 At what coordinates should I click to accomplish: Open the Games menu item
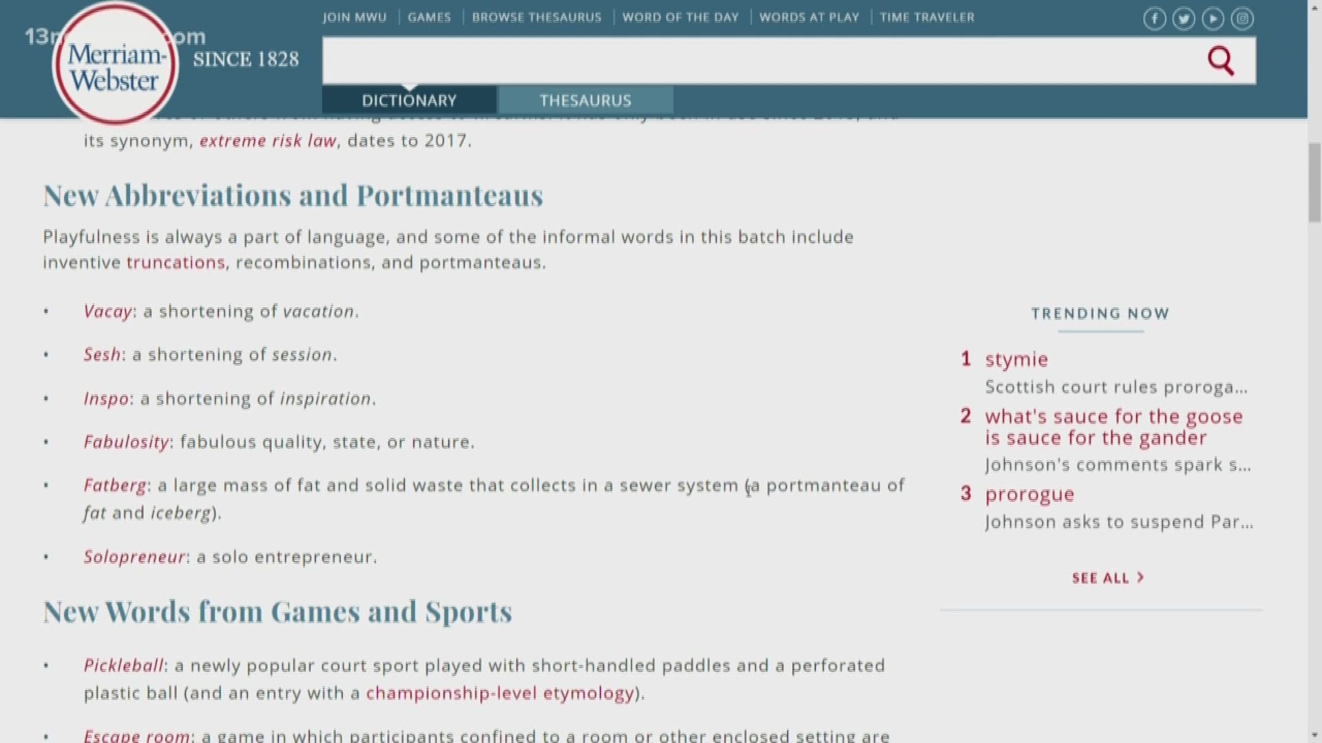(429, 17)
